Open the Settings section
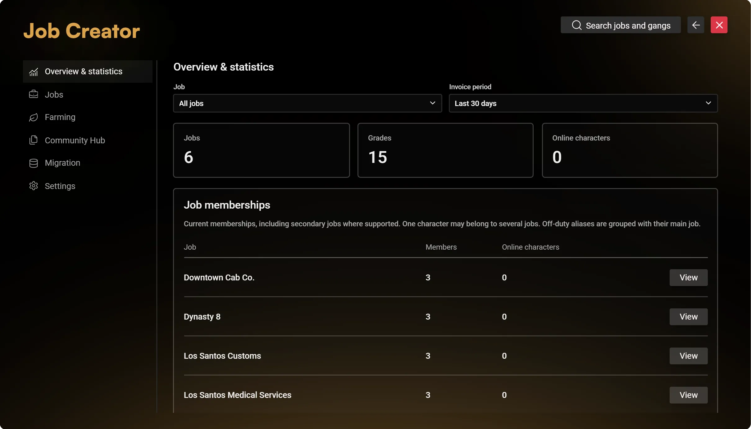The width and height of the screenshot is (751, 429). coord(88,186)
